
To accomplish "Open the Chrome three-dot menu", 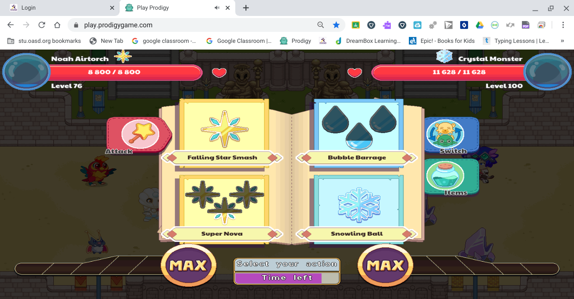I will click(x=563, y=25).
